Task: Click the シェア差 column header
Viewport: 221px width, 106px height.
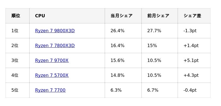Action: [194, 16]
